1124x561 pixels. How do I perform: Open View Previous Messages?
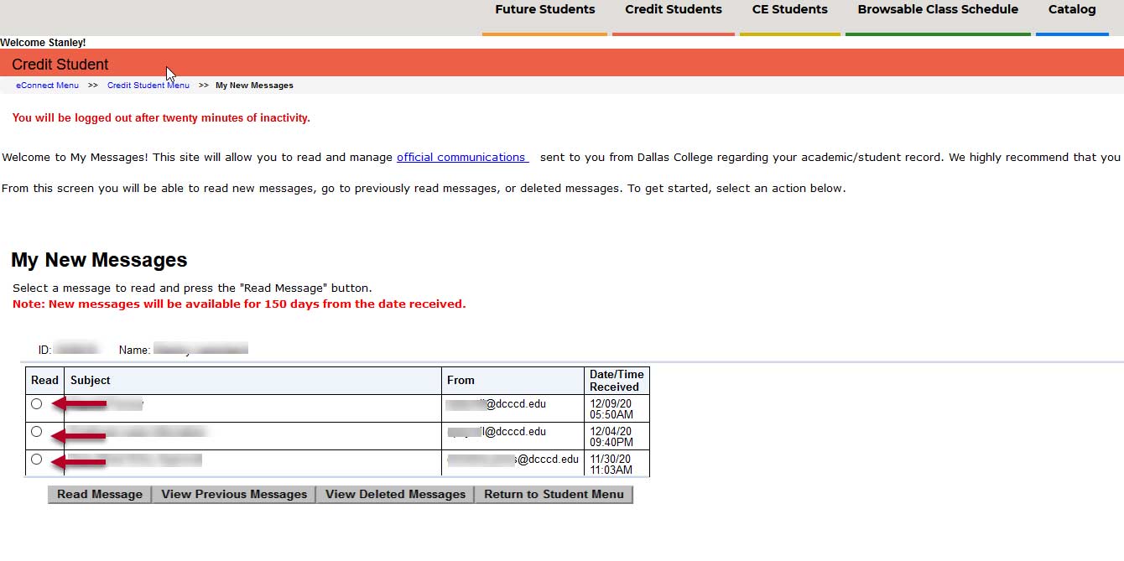[x=233, y=494]
